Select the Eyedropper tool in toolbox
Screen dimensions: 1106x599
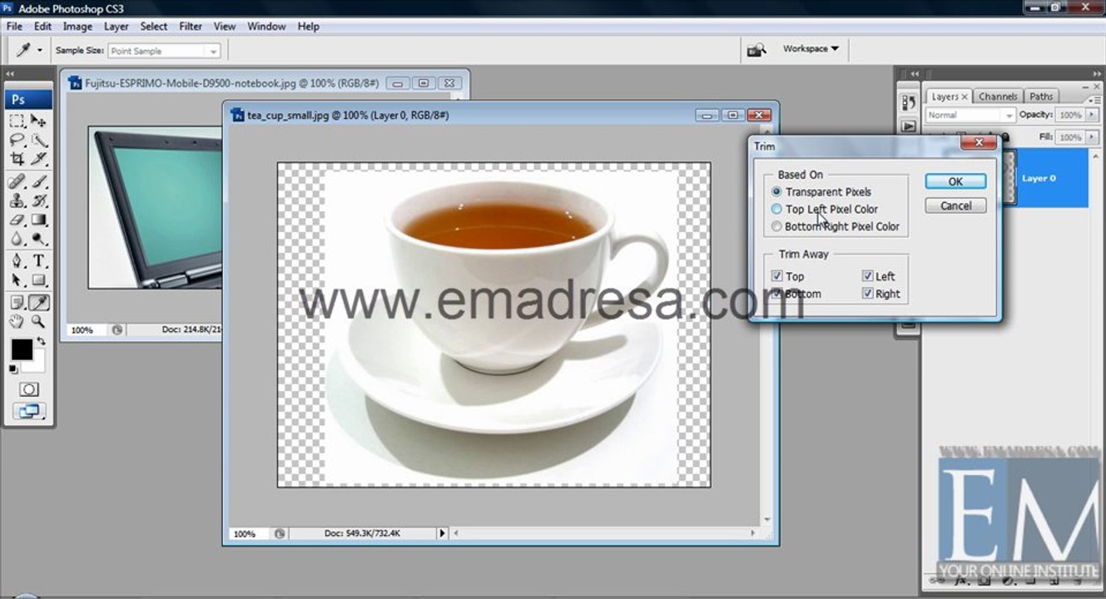coord(39,303)
